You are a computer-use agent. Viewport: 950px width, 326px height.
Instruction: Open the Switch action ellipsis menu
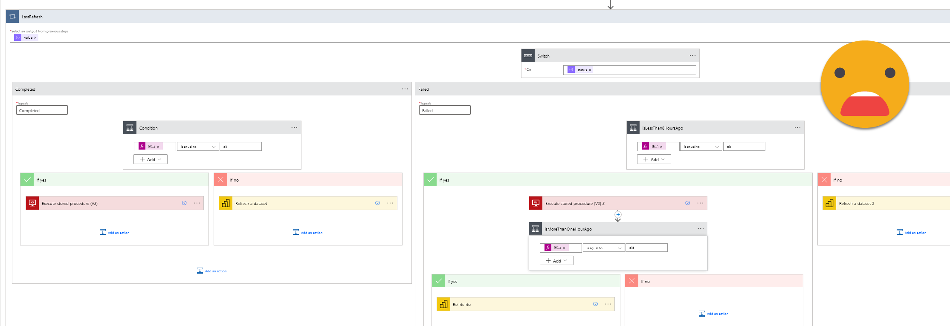(x=692, y=56)
